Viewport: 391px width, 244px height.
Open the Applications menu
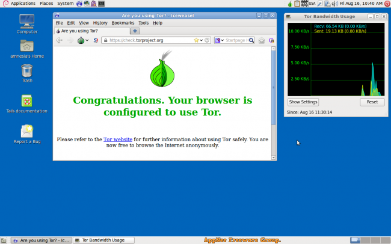click(x=23, y=4)
